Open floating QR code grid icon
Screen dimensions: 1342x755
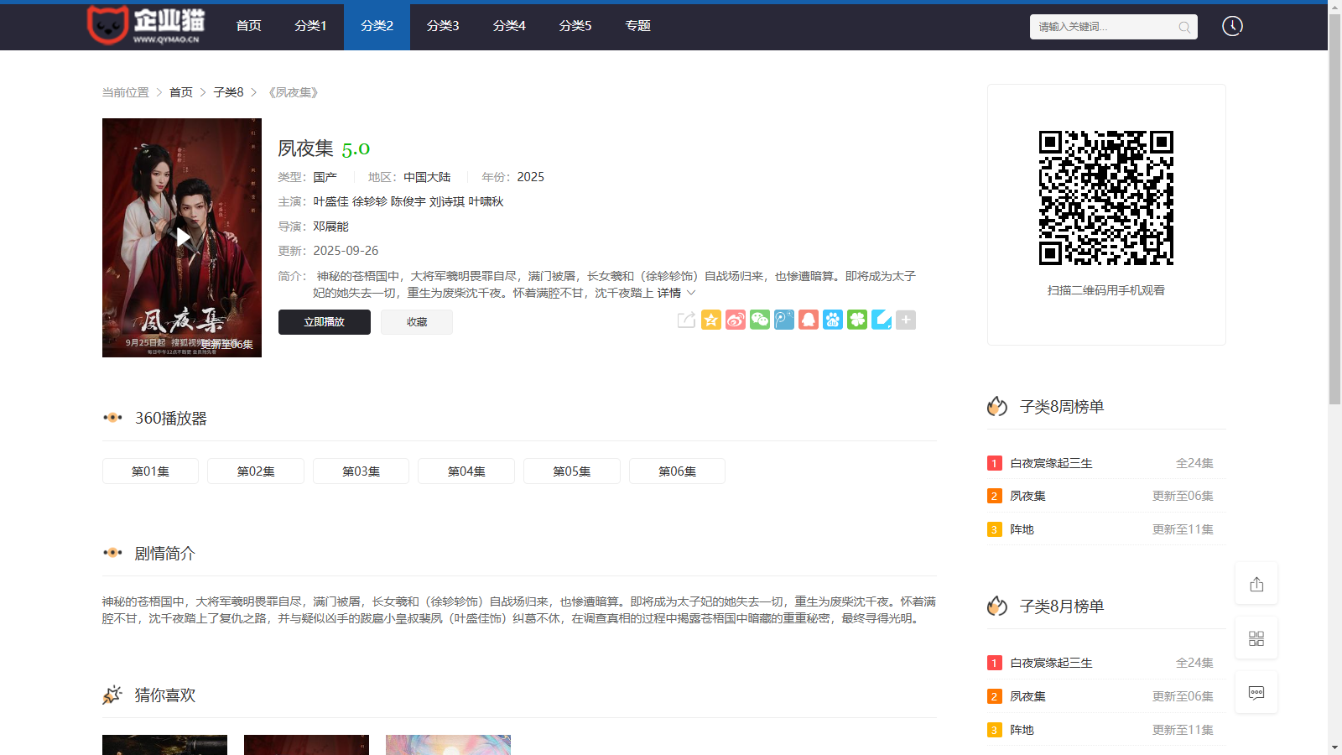(1256, 638)
